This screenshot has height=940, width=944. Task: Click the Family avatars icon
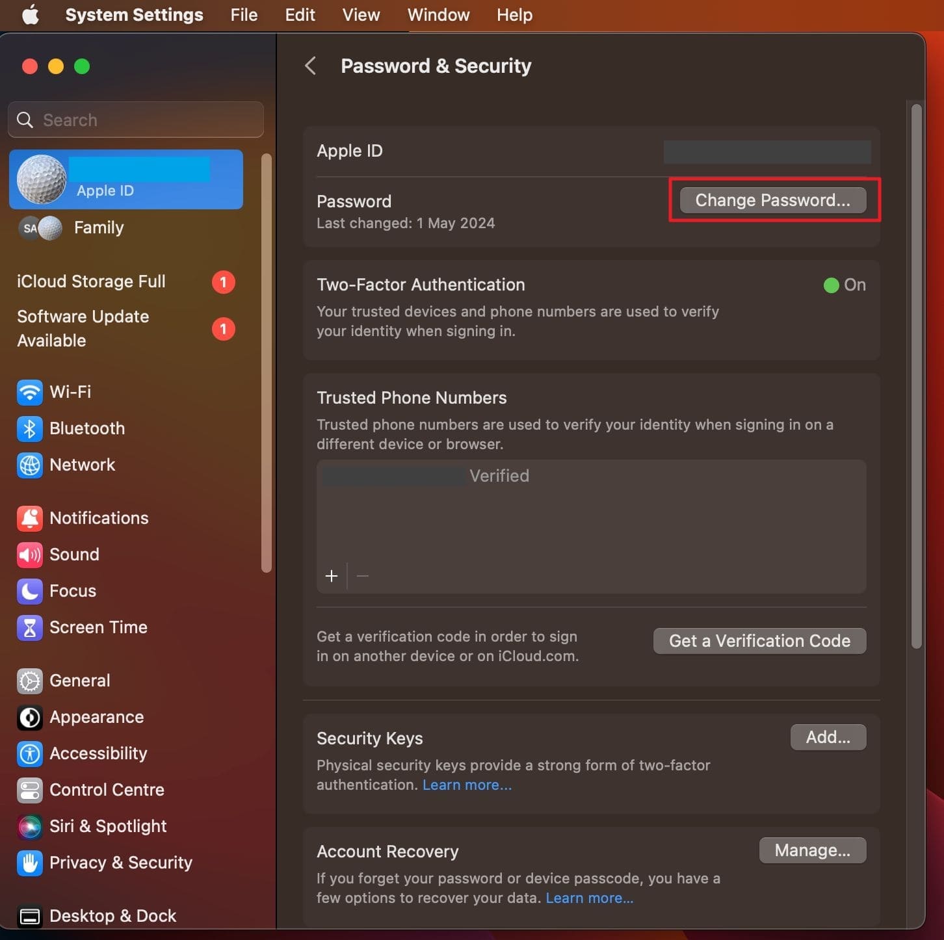point(40,228)
